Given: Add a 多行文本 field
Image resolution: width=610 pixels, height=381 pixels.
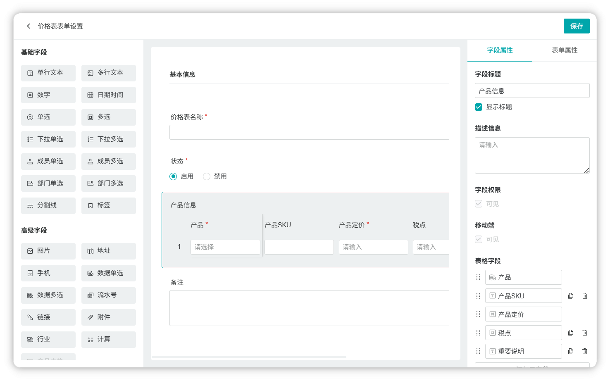Looking at the screenshot, I should (109, 73).
